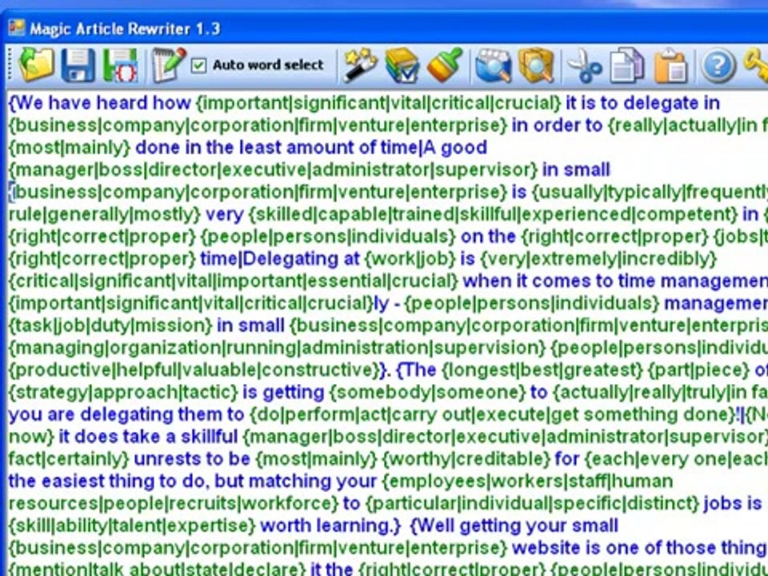Paste with the clipboard icon
Image resolution: width=768 pixels, height=576 pixels.
click(x=670, y=65)
